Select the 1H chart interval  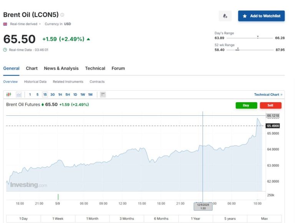coord(60,95)
